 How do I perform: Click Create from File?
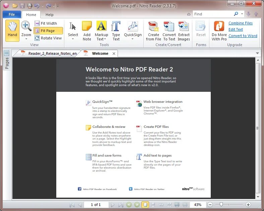(x=153, y=31)
